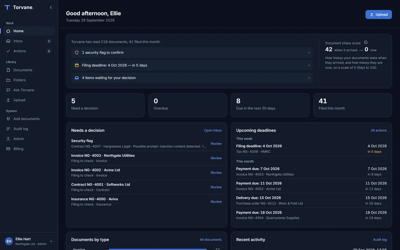The width and height of the screenshot is (400, 250).
Task: Expand the Ellie Hart account menu
Action: pos(51,241)
